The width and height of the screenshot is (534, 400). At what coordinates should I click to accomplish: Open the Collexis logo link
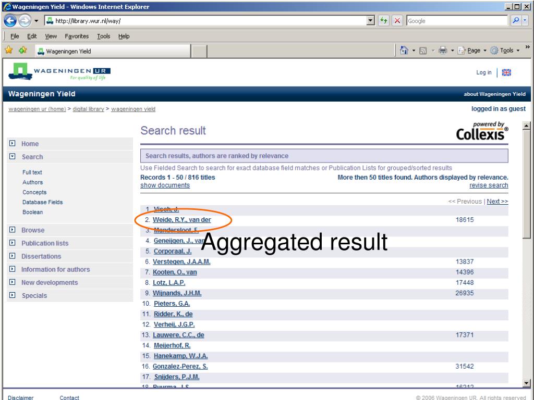point(482,131)
